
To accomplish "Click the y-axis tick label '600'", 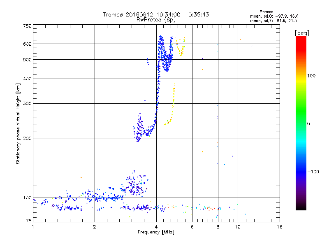I will point(27,44).
